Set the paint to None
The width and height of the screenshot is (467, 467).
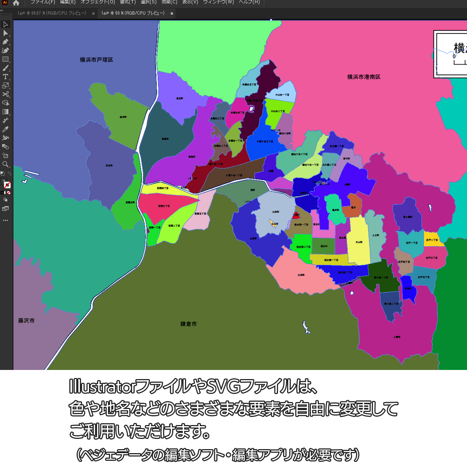pos(9,193)
